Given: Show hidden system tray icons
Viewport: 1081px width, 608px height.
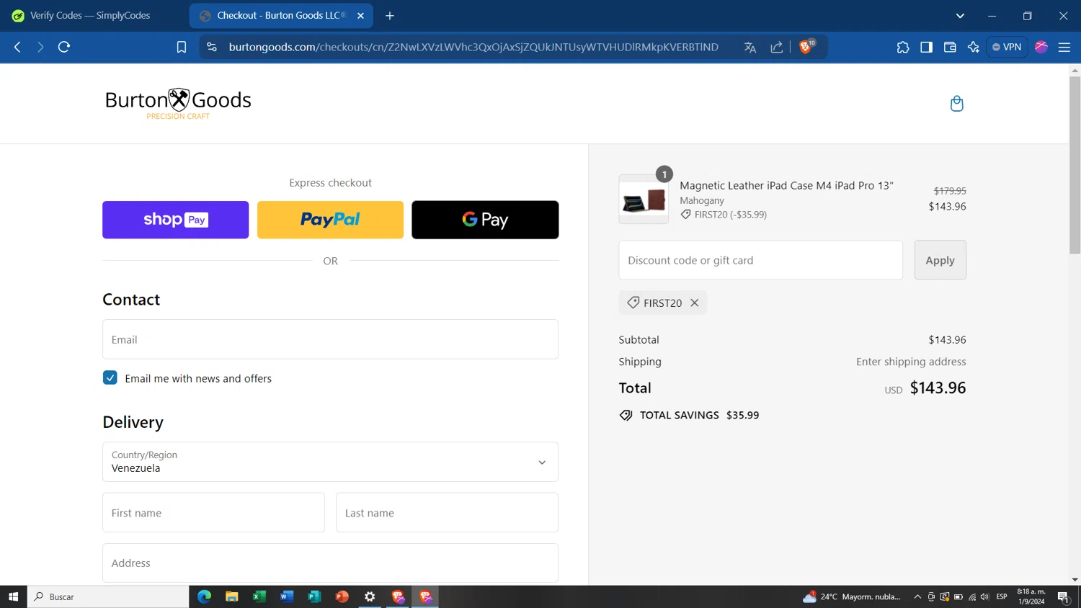Looking at the screenshot, I should (x=917, y=596).
